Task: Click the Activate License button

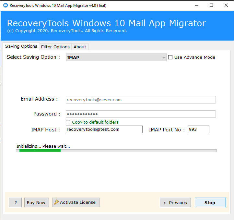Action: [x=76, y=202]
